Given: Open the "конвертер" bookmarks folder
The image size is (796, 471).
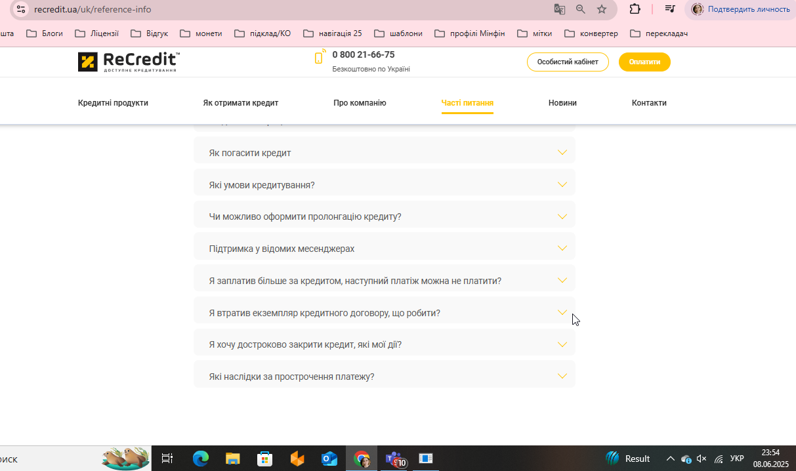Looking at the screenshot, I should pyautogui.click(x=591, y=33).
